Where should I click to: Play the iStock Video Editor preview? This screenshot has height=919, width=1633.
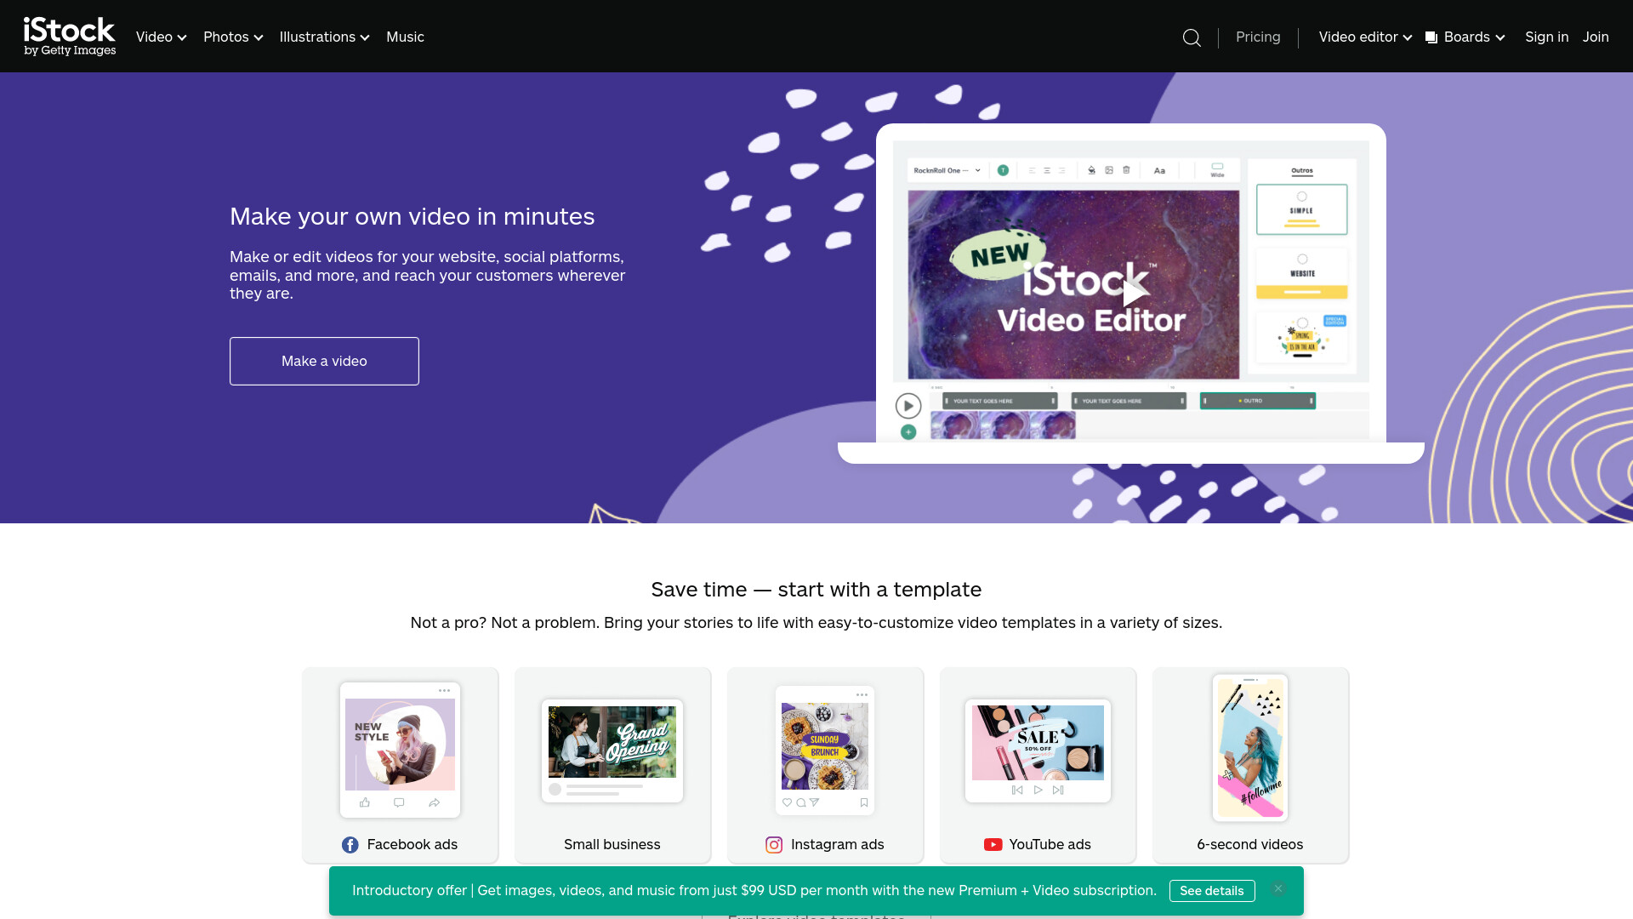tap(1134, 294)
